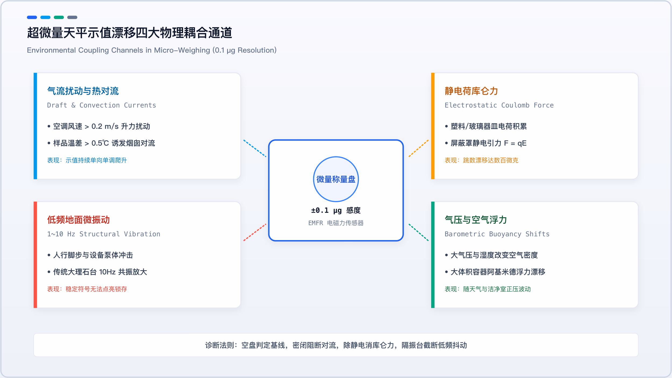This screenshot has width=672, height=378.
Task: Click the green header pill
Action: click(x=59, y=17)
